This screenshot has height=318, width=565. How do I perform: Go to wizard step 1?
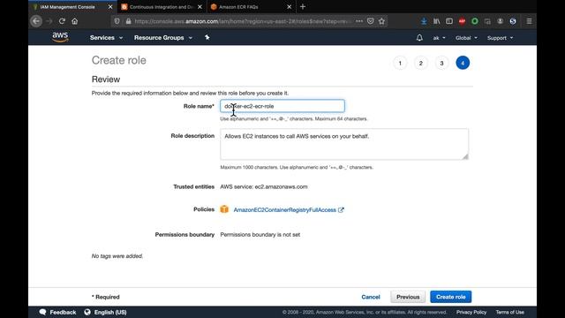(400, 63)
